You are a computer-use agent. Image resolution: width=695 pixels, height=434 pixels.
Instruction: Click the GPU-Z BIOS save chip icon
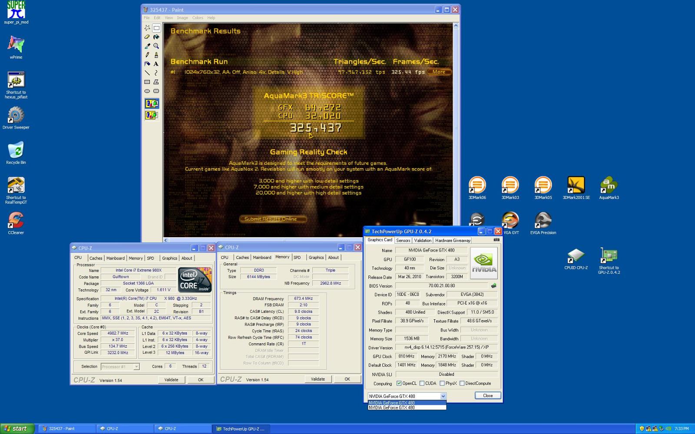(x=493, y=286)
